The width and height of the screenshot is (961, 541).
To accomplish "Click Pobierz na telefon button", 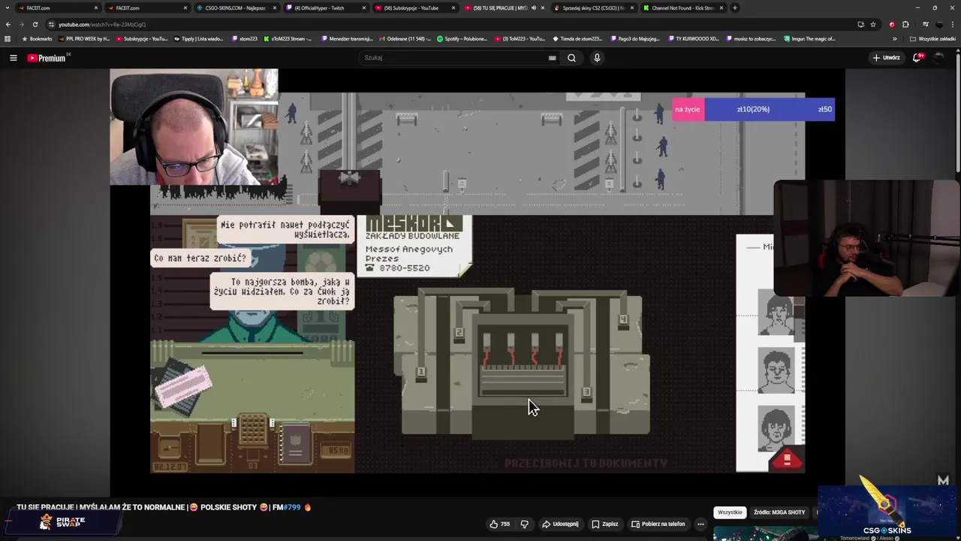I will coord(658,524).
